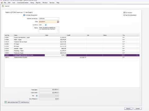Click the Memo box scrollbar
The height and width of the screenshot is (111, 149).
tap(58, 30)
